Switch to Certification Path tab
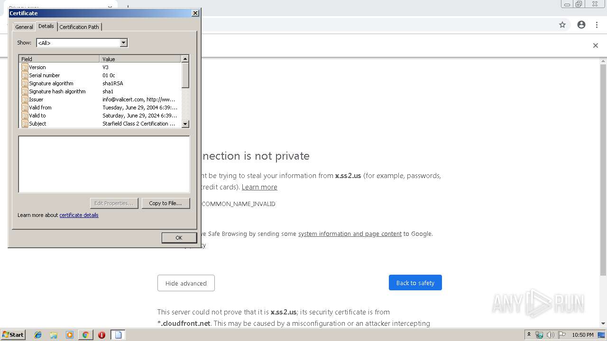 79,27
